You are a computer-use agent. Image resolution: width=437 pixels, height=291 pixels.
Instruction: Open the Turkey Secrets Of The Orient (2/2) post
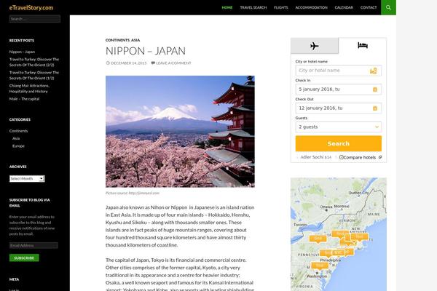pyautogui.click(x=34, y=62)
